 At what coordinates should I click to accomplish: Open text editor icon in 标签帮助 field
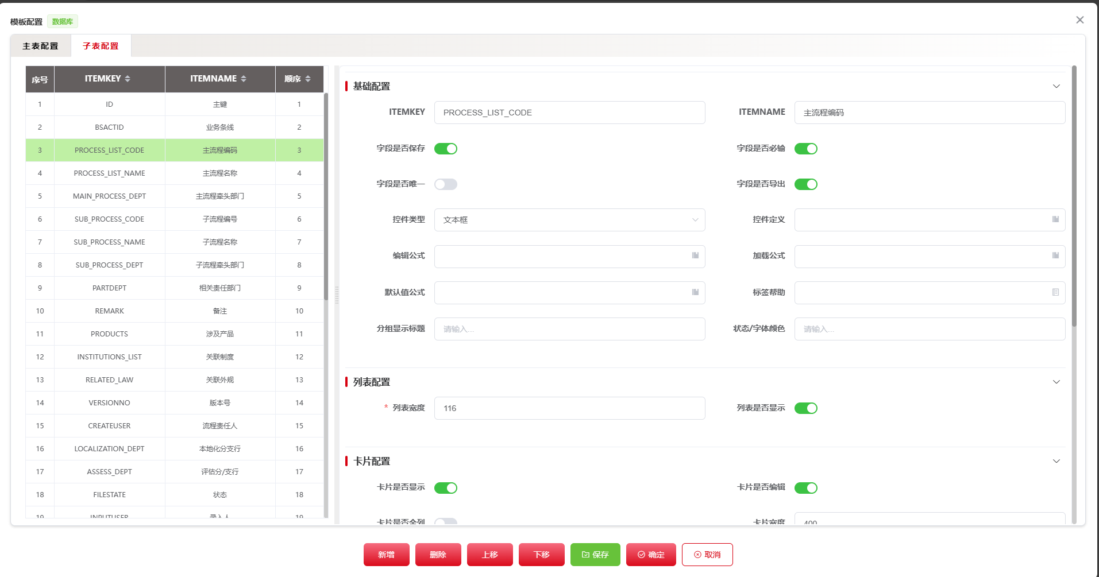(1055, 292)
